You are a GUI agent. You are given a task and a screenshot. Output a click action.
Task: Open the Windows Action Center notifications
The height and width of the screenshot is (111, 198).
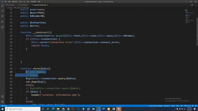tap(195, 109)
